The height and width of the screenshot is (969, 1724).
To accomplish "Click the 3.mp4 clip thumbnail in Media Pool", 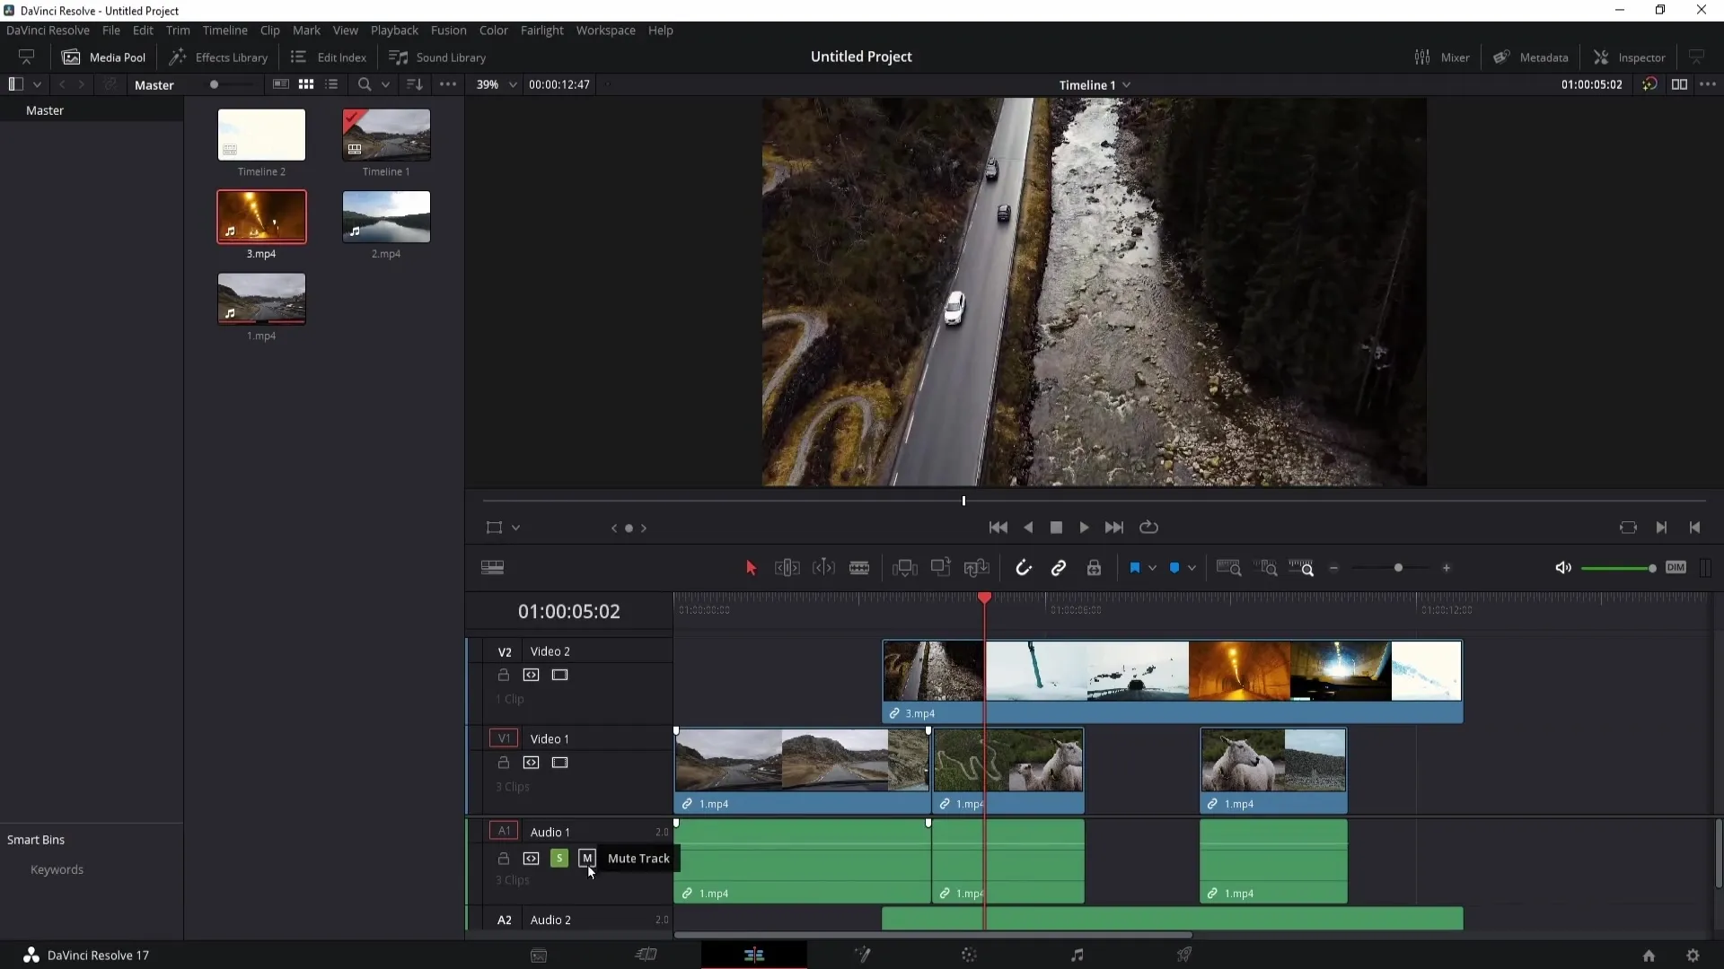I will [261, 216].
